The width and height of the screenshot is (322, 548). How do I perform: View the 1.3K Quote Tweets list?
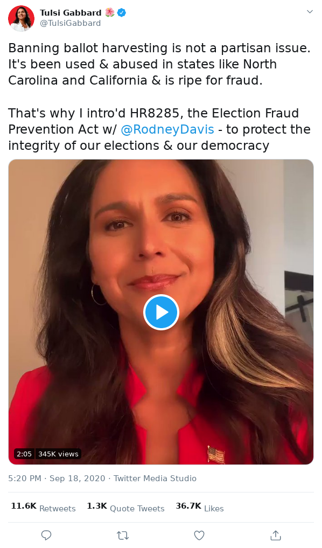[125, 507]
